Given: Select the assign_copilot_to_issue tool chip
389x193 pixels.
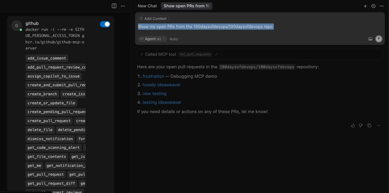Looking at the screenshot, I should 53,76.
